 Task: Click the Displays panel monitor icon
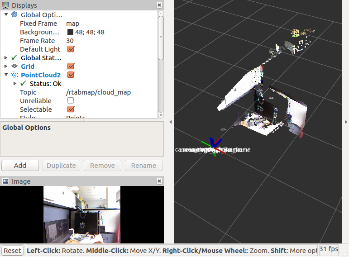[x=5, y=5]
